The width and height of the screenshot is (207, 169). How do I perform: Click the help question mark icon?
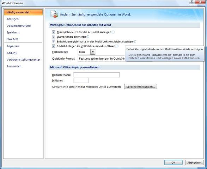click(x=192, y=2)
